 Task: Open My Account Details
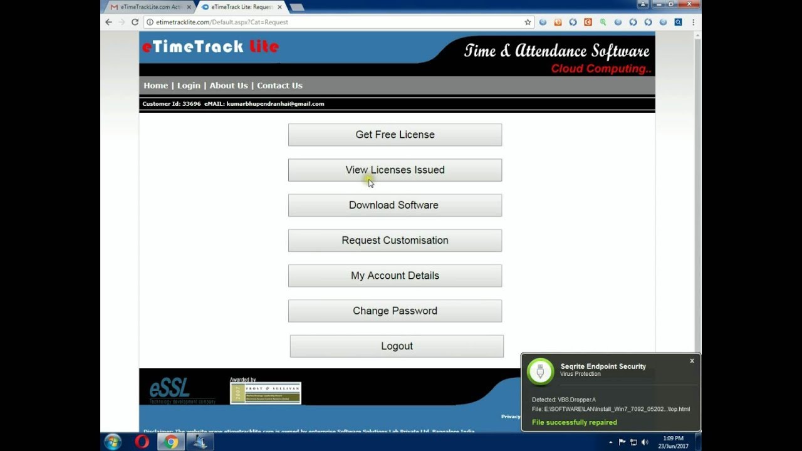point(395,276)
